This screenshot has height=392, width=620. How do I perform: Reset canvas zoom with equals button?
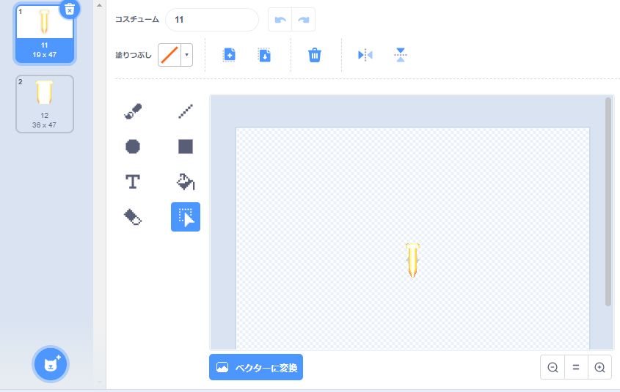[x=576, y=368]
